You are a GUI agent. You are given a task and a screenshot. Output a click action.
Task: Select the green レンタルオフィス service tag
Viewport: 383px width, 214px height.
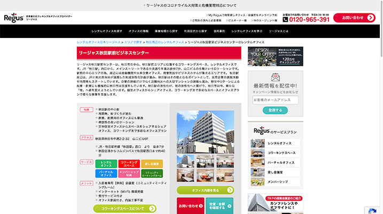(106, 164)
